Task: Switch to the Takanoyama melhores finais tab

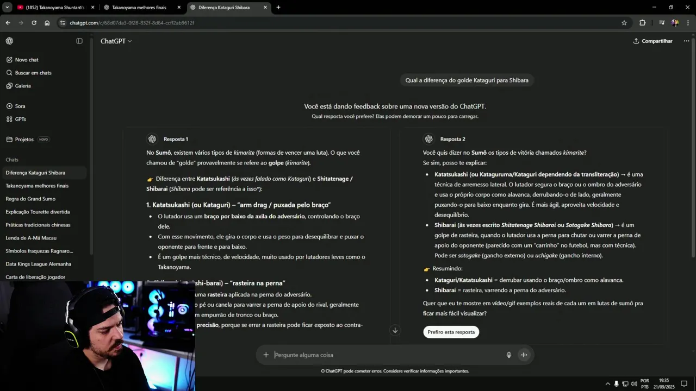Action: 142,8
